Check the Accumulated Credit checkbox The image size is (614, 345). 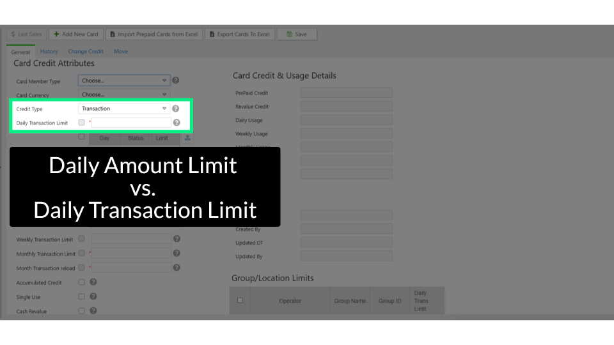[x=81, y=282]
